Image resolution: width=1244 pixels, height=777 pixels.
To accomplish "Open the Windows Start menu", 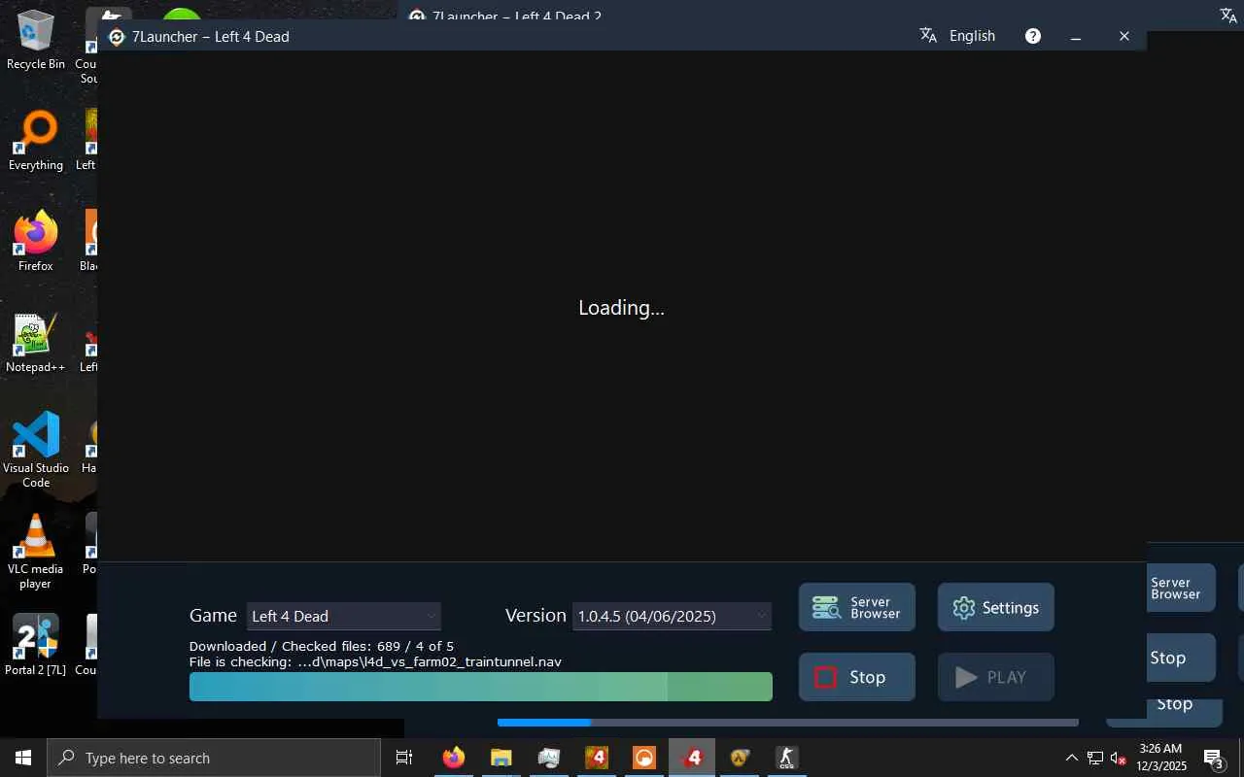I will [23, 758].
